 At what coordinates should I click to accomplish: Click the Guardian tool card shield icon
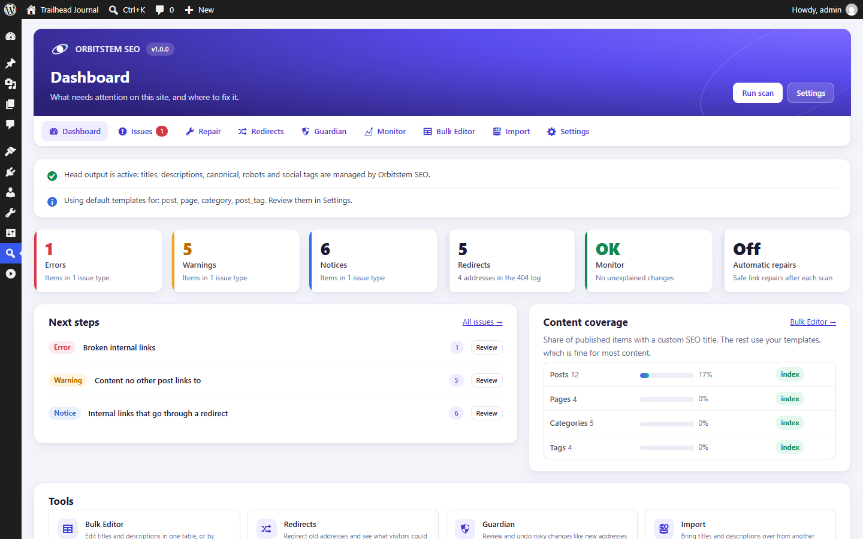[465, 529]
